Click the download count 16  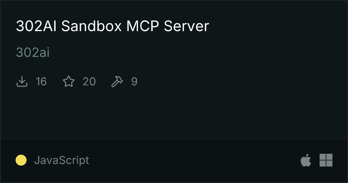(x=41, y=81)
